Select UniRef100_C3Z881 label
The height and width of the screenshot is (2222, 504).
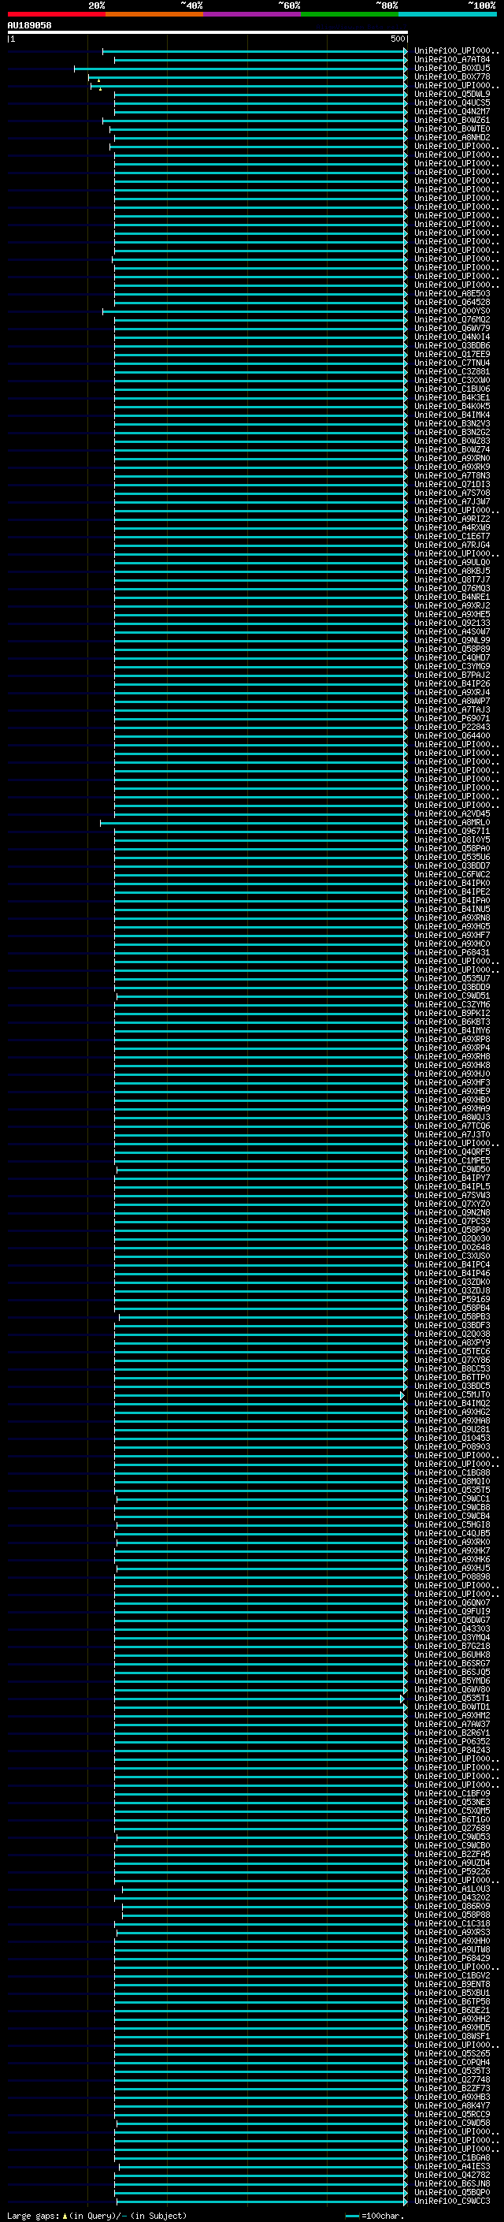[452, 372]
